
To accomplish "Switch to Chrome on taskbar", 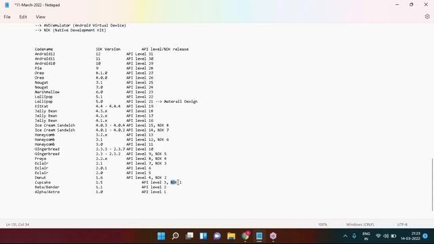I will pos(245,236).
